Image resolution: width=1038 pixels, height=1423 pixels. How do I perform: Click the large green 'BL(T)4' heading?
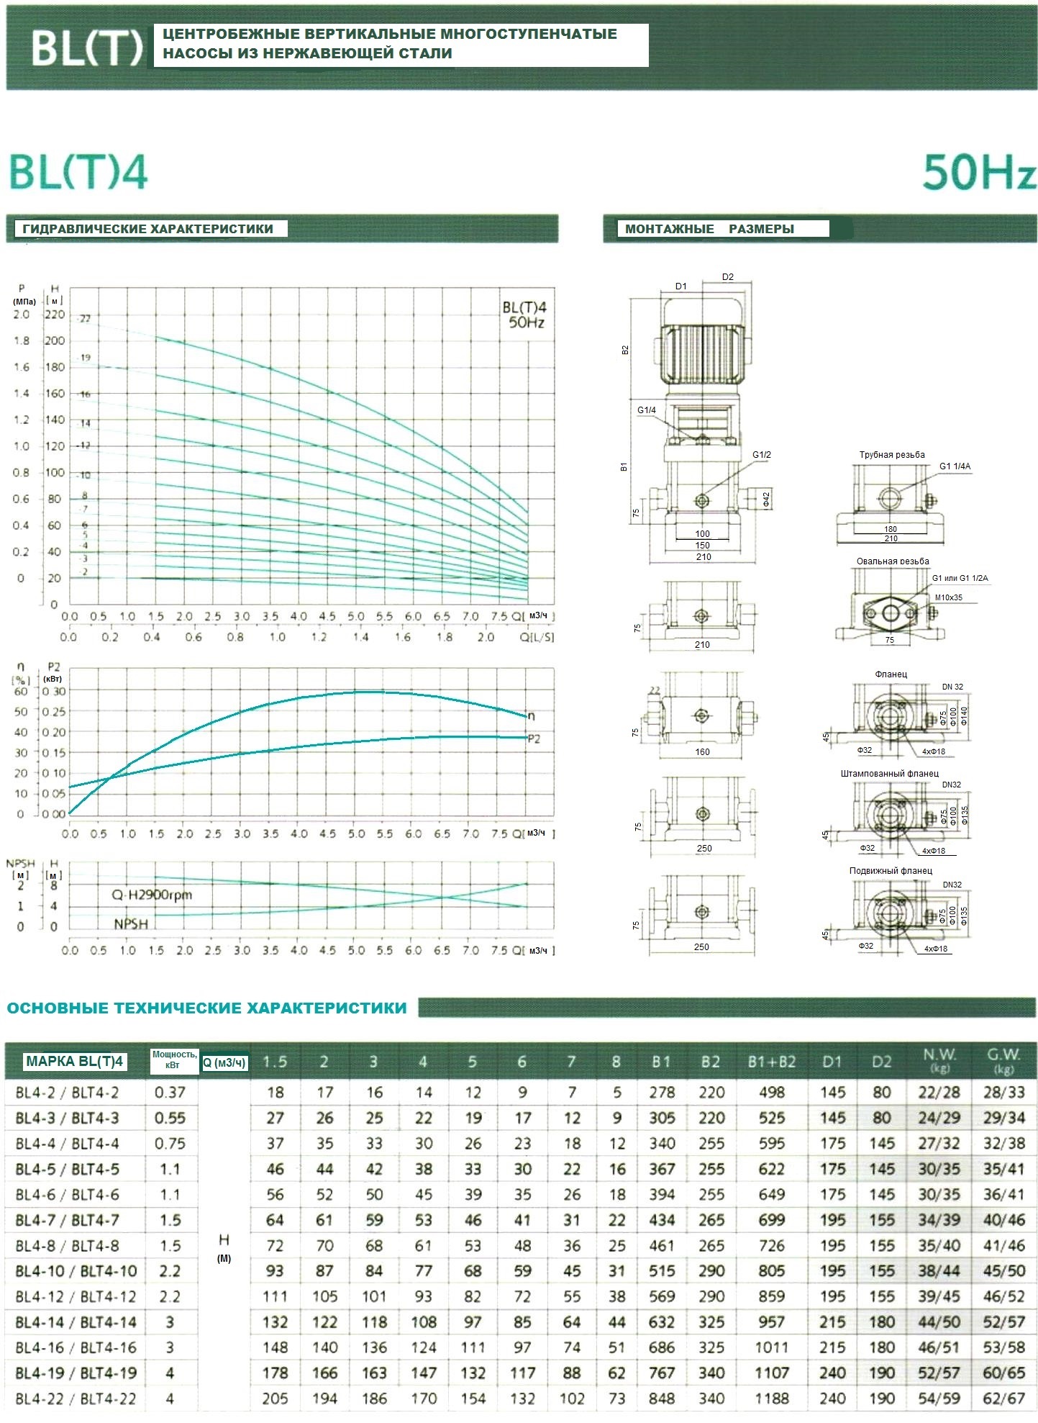(x=78, y=172)
